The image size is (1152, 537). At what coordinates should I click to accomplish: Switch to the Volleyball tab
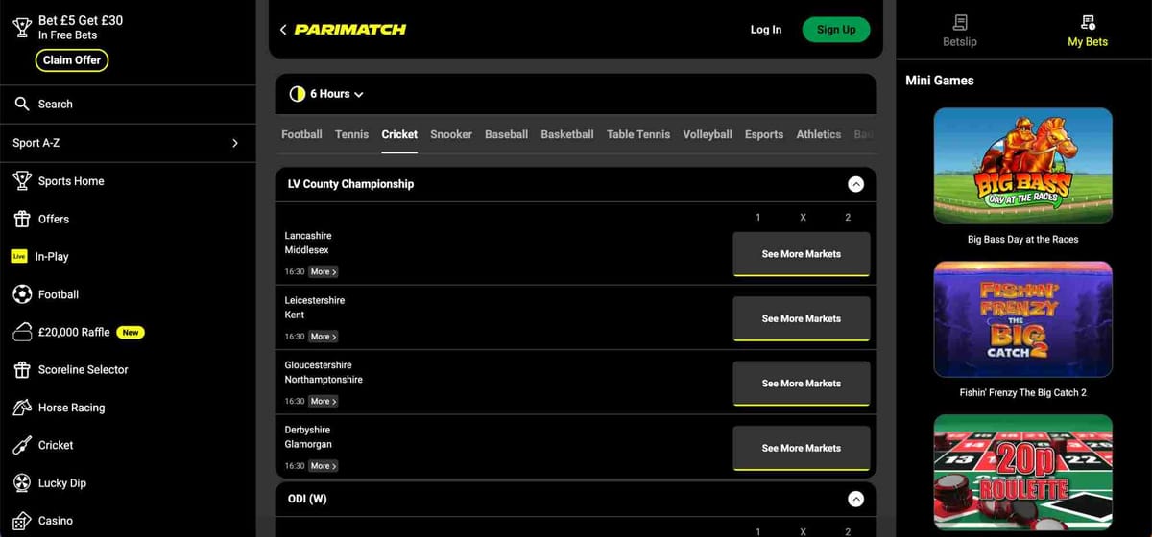coord(708,134)
